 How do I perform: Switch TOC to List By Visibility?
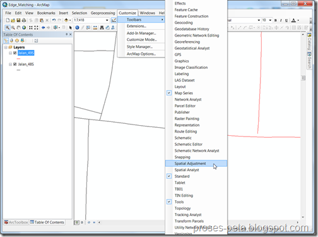17,40
